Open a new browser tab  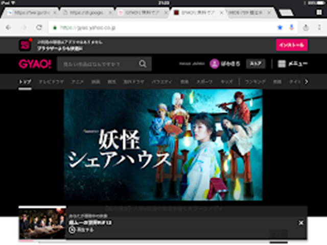(x=286, y=13)
